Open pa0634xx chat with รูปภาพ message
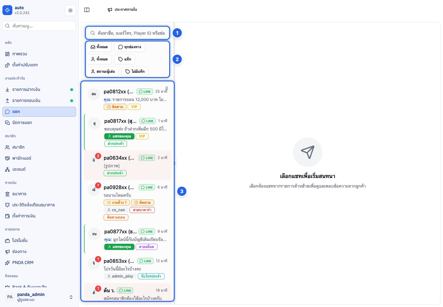Screen dimensions: 443x307 127,165
